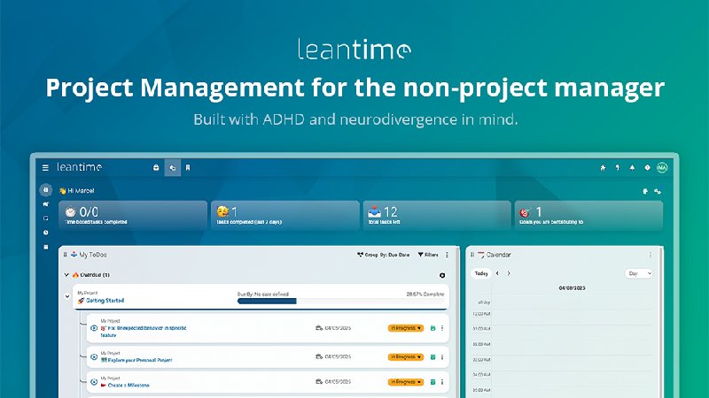The width and height of the screenshot is (709, 398).
Task: Click the goals you are contributing to card
Action: 588,216
